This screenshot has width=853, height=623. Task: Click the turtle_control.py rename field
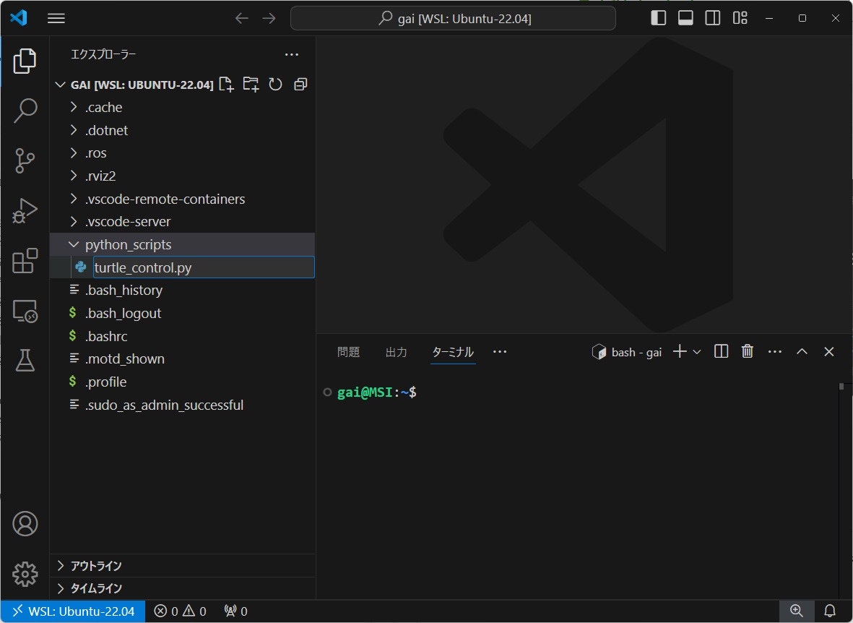[204, 267]
